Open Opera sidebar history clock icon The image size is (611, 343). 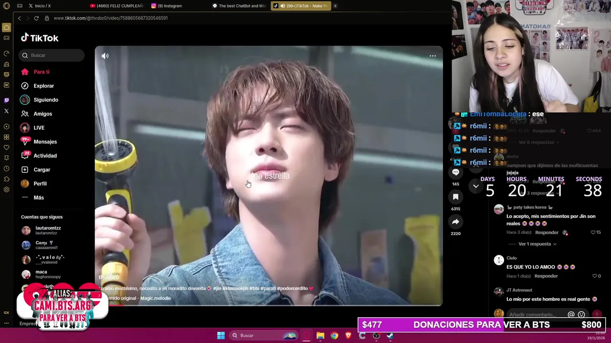(x=6, y=169)
